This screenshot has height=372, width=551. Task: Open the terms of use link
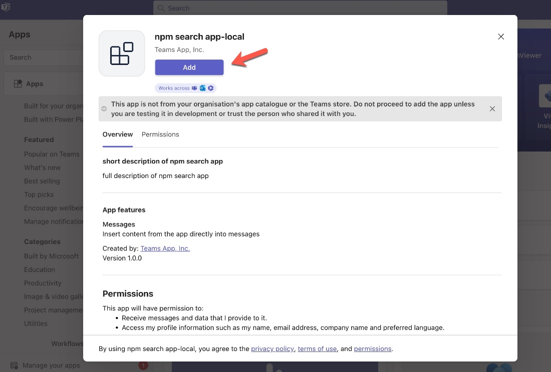click(317, 348)
